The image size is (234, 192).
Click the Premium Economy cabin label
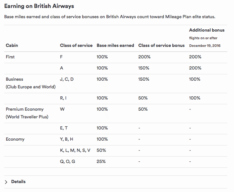pyautogui.click(x=25, y=109)
